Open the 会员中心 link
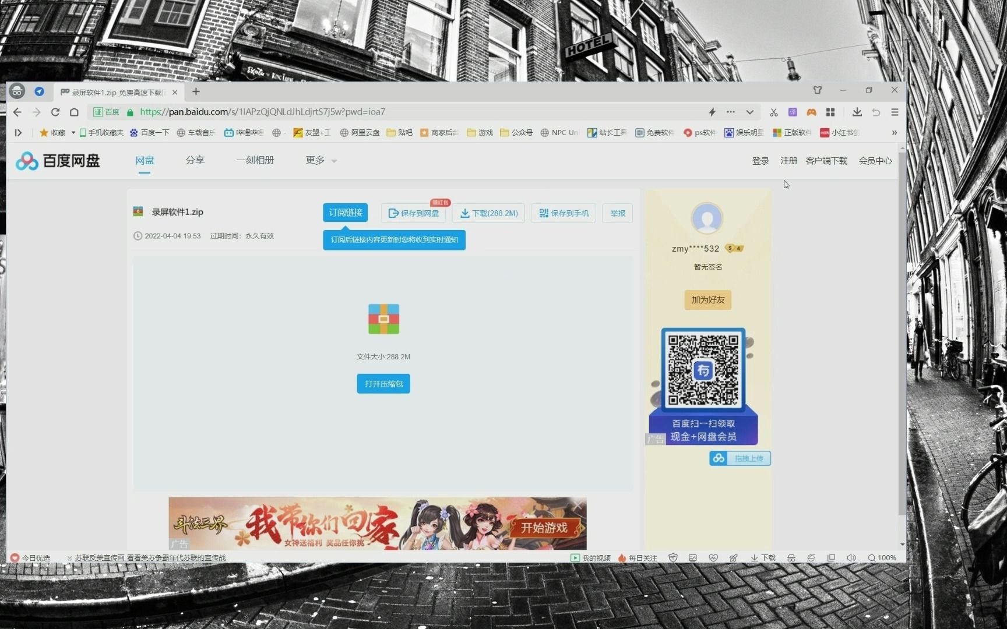This screenshot has width=1007, height=629. tap(875, 161)
